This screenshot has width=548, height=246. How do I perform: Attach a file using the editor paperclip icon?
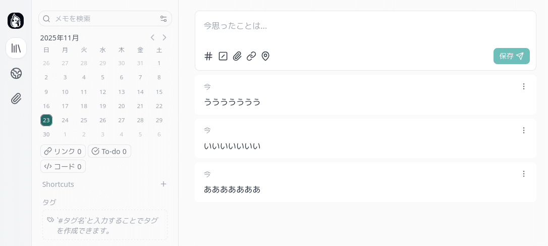pos(237,56)
